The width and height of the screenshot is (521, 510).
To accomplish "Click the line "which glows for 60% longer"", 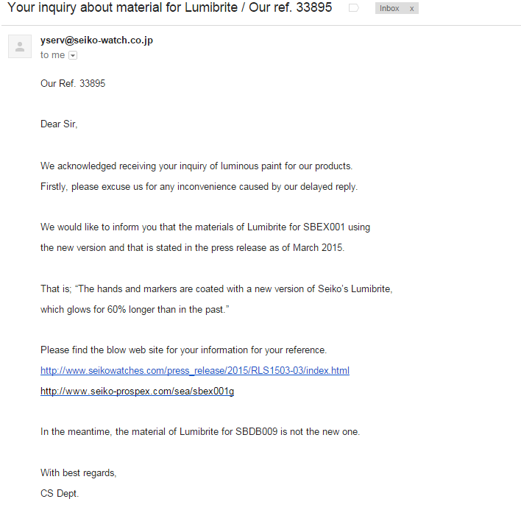I will click(135, 309).
